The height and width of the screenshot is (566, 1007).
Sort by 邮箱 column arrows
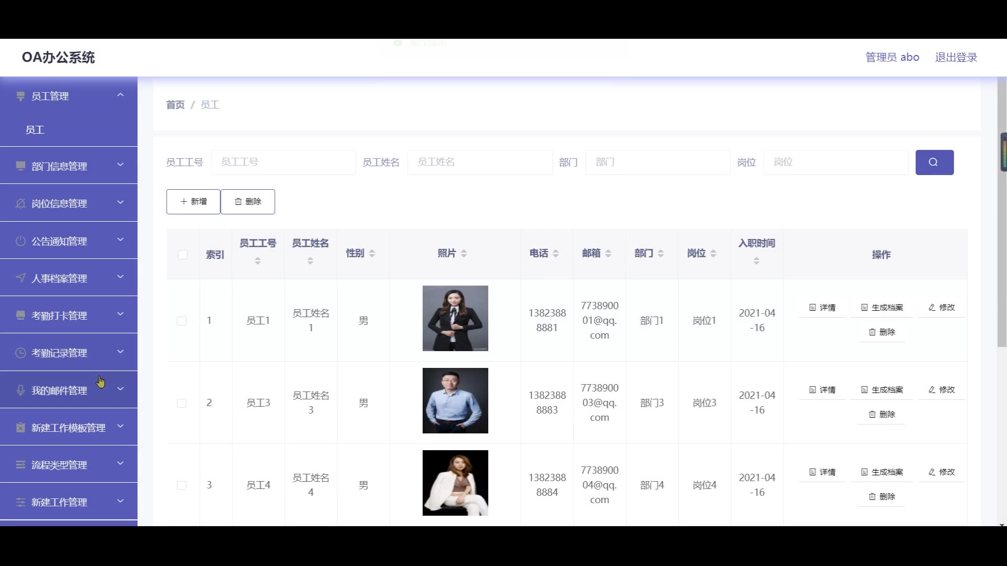coord(608,254)
